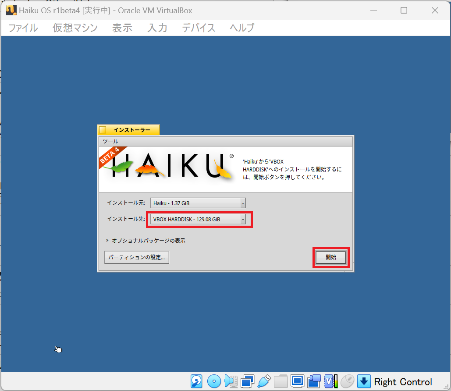Screen dimensions: 451x391
Task: Click the Right Control host key label
Action: click(403, 382)
